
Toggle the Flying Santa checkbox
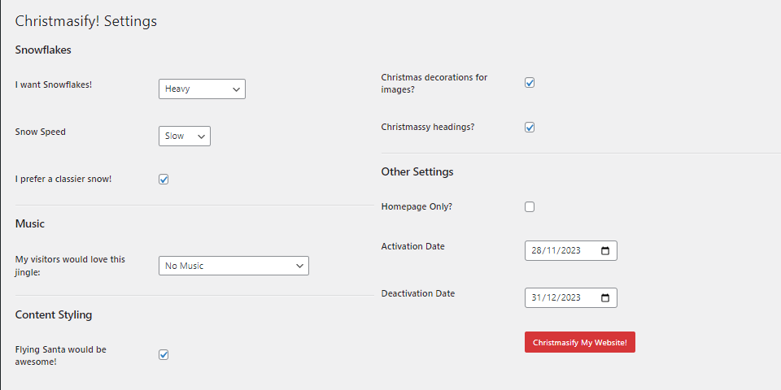pyautogui.click(x=164, y=355)
